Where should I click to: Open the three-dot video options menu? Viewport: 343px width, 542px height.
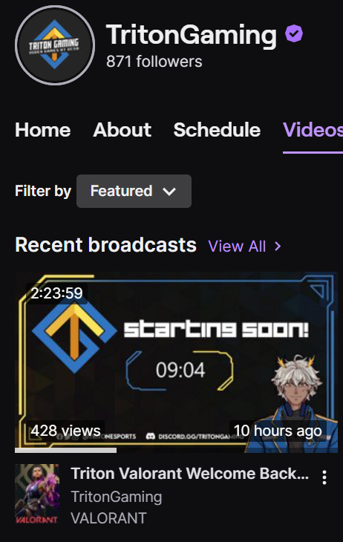point(324,477)
